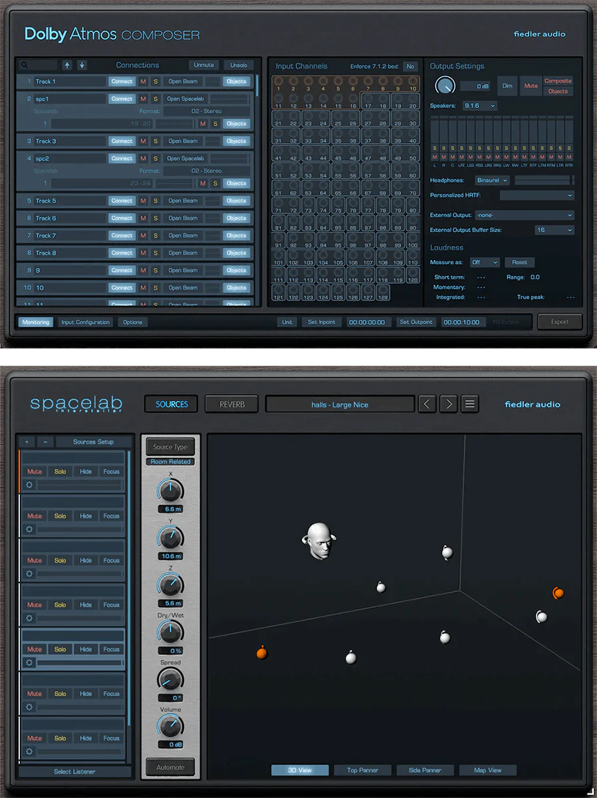Mute the first source in Sources Setup
597x798 pixels.
[34, 471]
